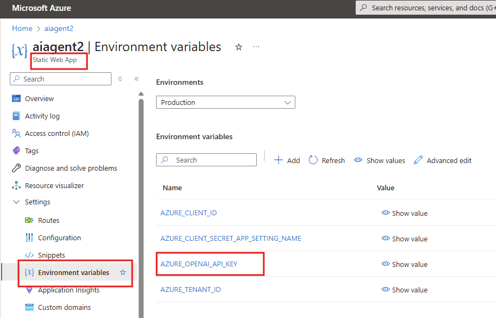Go to Home via breadcrumb link

coord(22,28)
